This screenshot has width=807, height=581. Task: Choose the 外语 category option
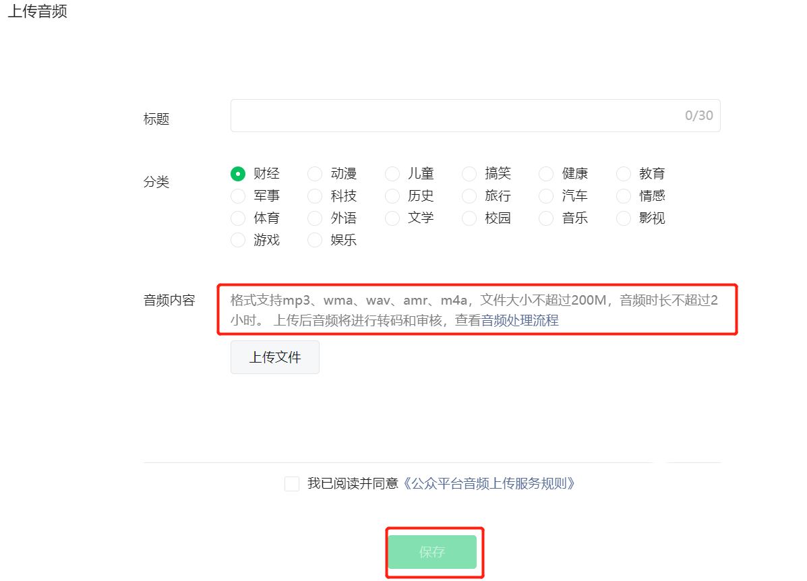315,218
